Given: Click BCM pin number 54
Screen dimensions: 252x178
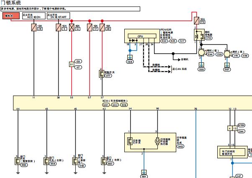Looking at the screenshot, I should click(130, 108).
